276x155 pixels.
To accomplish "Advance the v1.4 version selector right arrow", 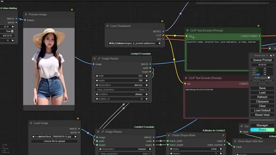I will coord(13,27).
